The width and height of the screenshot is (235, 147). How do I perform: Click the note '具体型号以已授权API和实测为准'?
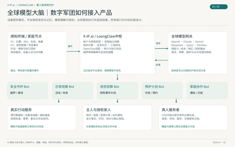click(188, 71)
